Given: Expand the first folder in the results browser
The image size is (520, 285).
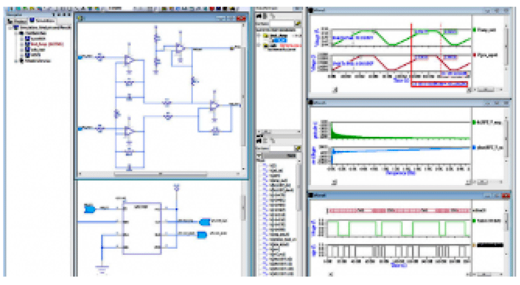Looking at the screenshot, I should 259,35.
